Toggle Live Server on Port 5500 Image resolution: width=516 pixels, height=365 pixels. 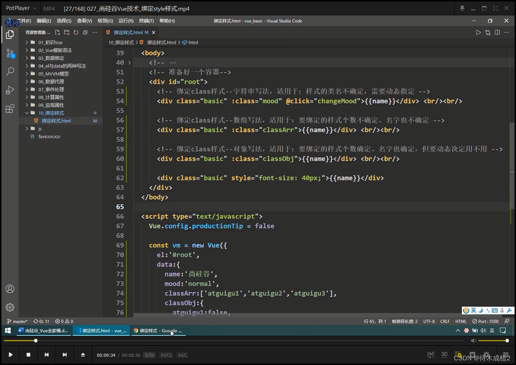(485, 321)
